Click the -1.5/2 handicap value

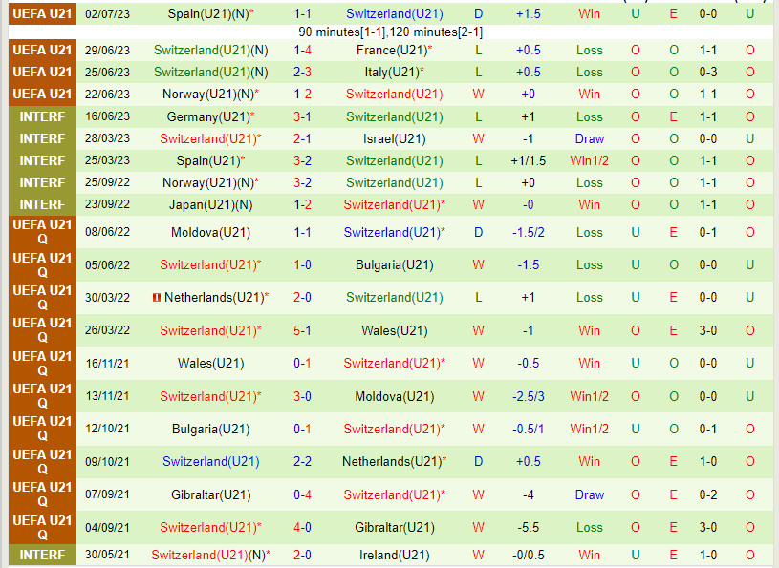pyautogui.click(x=529, y=232)
